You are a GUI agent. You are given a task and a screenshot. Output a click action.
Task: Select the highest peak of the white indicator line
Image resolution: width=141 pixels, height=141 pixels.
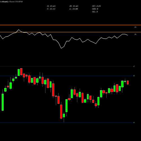(19, 30)
